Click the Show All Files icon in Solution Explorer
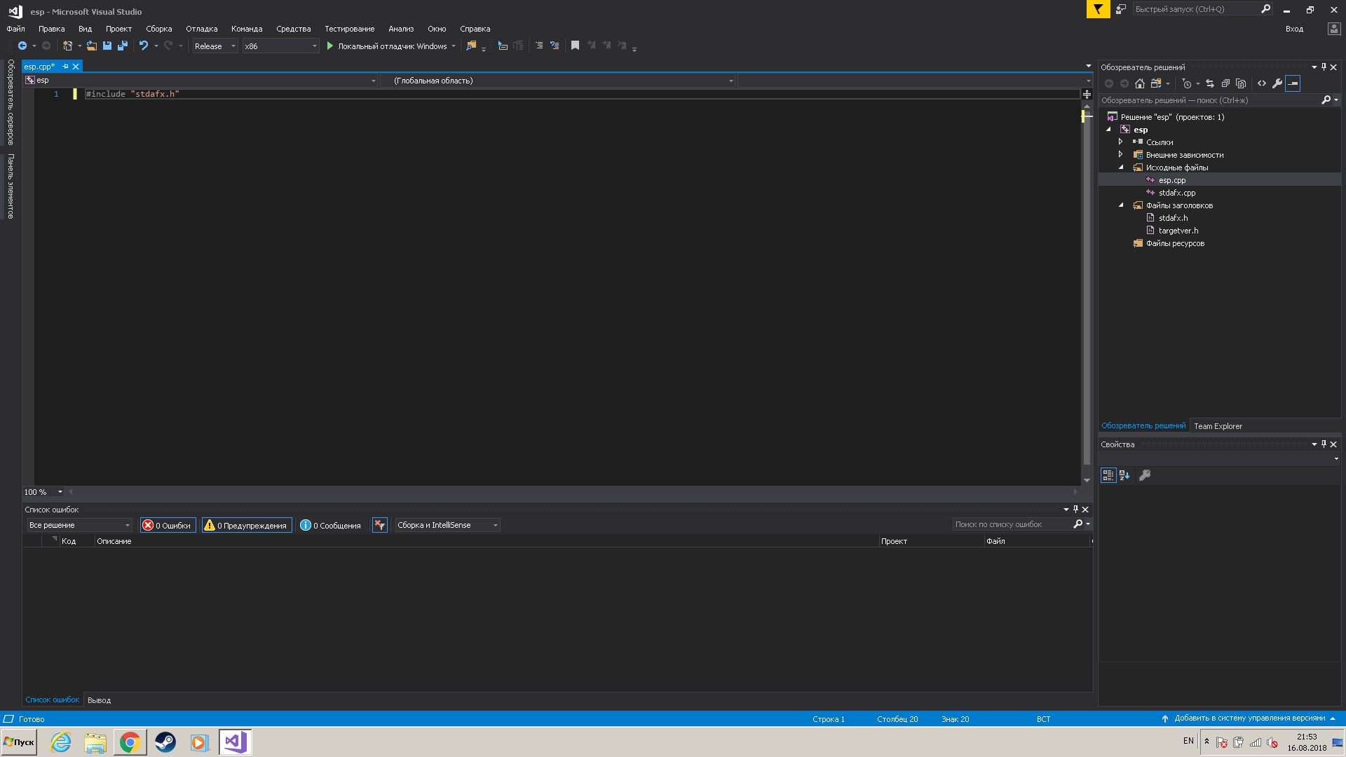1346x757 pixels. pos(1241,83)
